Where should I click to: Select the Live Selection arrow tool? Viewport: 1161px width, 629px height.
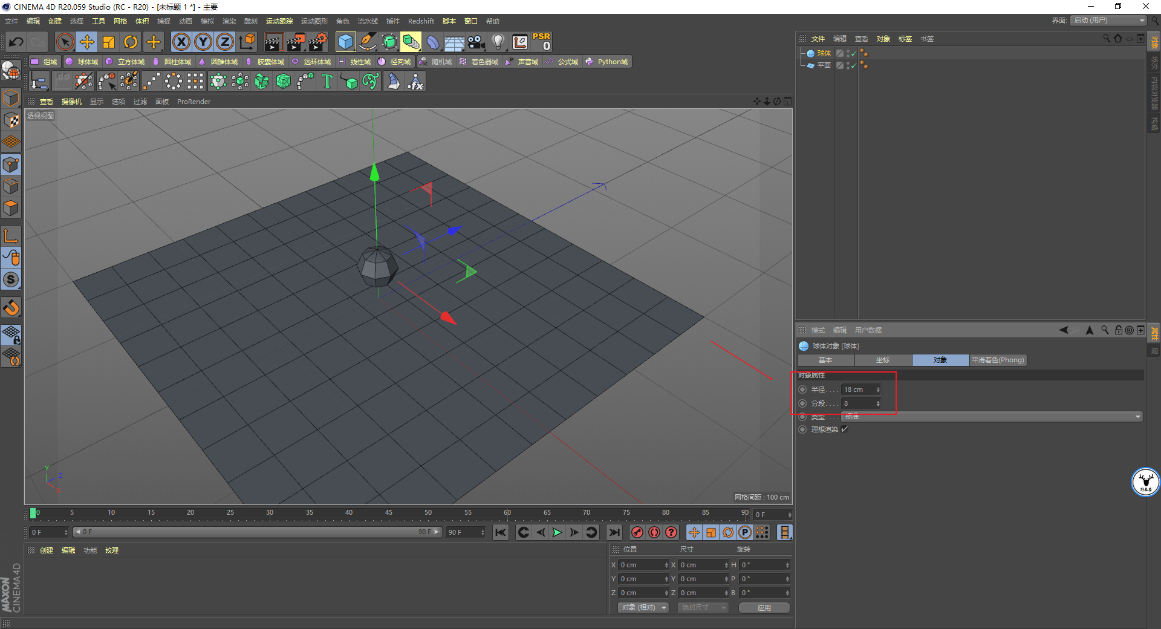click(x=65, y=42)
